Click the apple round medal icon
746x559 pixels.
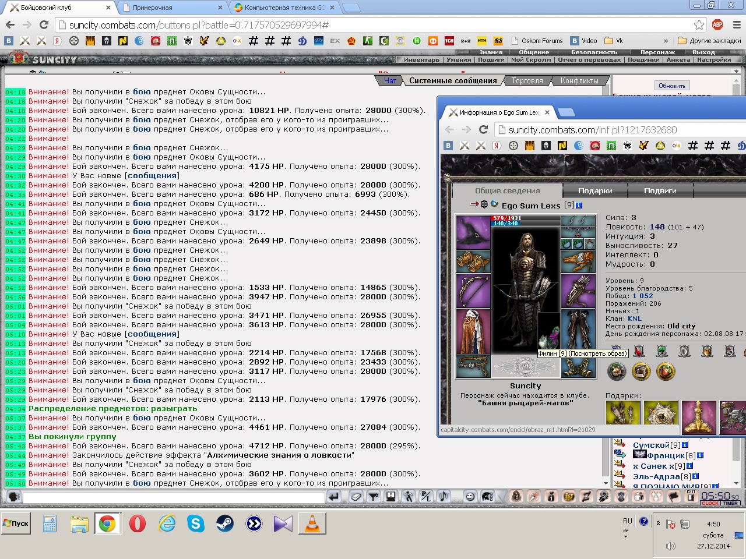[666, 371]
